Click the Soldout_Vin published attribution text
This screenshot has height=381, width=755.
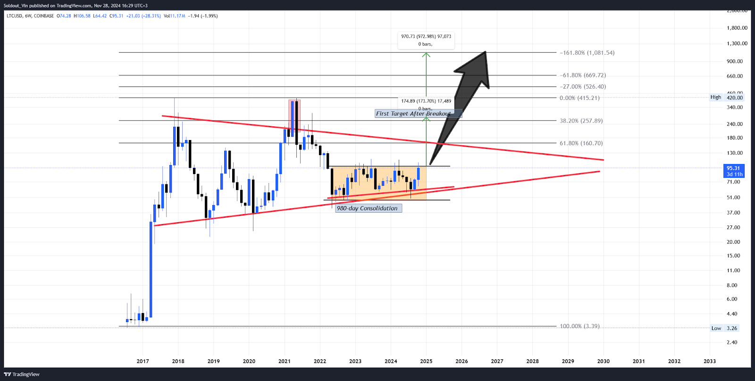click(x=75, y=6)
